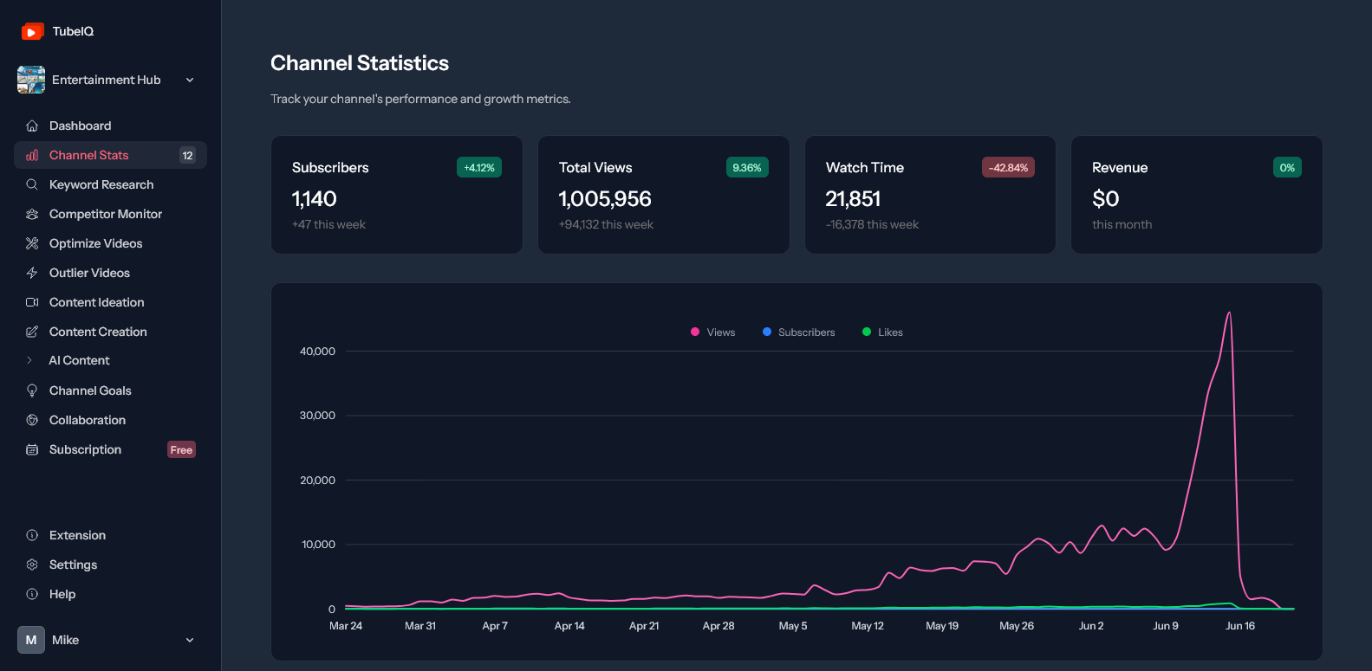Viewport: 1372px width, 671px height.
Task: Click the Watch Time stats card
Action: point(930,195)
